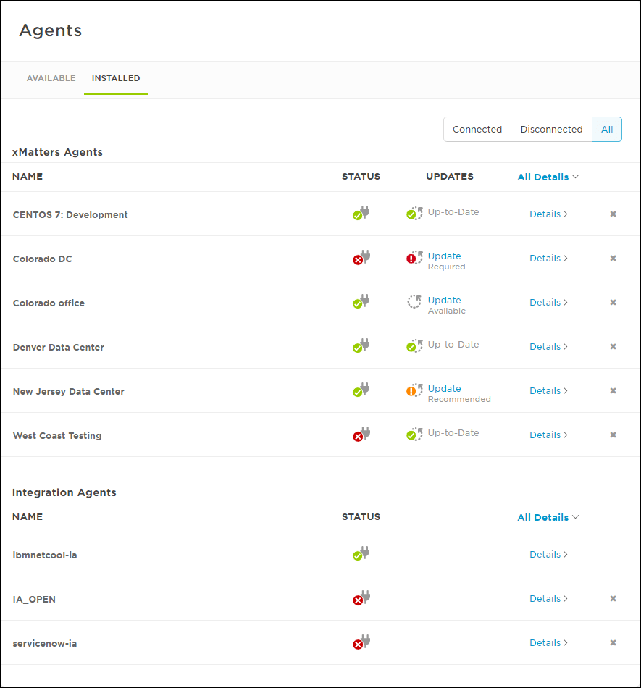
Task: Switch to the Installed tab
Action: tap(116, 78)
